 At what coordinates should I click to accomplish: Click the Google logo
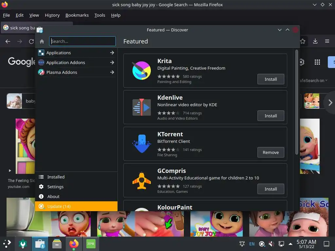(x=22, y=62)
